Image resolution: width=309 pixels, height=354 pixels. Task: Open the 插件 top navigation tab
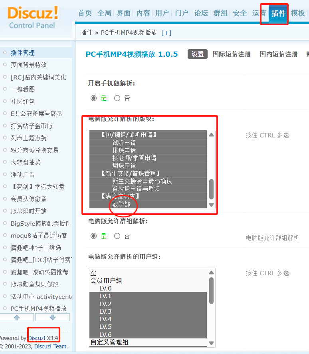pyautogui.click(x=278, y=13)
